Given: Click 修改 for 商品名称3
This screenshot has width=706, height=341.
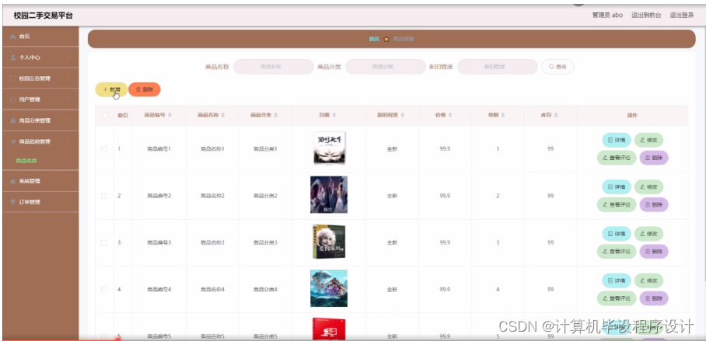Looking at the screenshot, I should [x=648, y=234].
